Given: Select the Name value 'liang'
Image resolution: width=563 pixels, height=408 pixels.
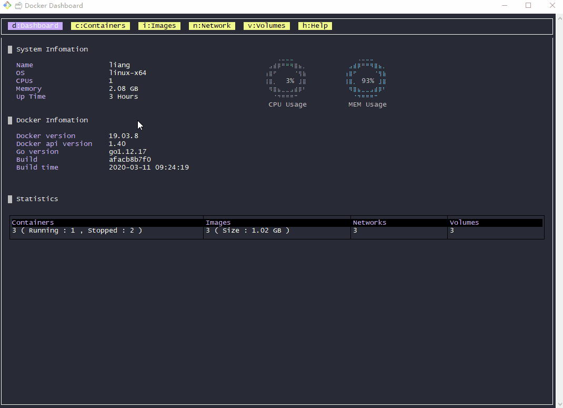Looking at the screenshot, I should [119, 65].
